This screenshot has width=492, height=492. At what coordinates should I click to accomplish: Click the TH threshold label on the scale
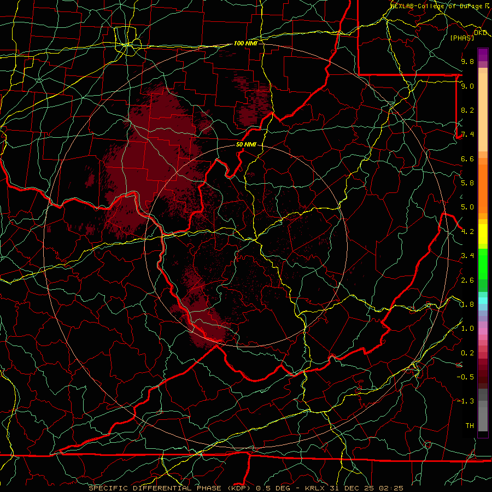coord(470,426)
